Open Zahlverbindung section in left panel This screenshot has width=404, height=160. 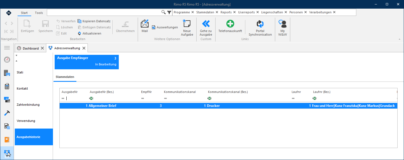click(34, 105)
